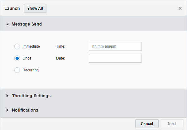This screenshot has height=130, width=187.
Task: Close the Launch dialog
Action: click(x=180, y=8)
